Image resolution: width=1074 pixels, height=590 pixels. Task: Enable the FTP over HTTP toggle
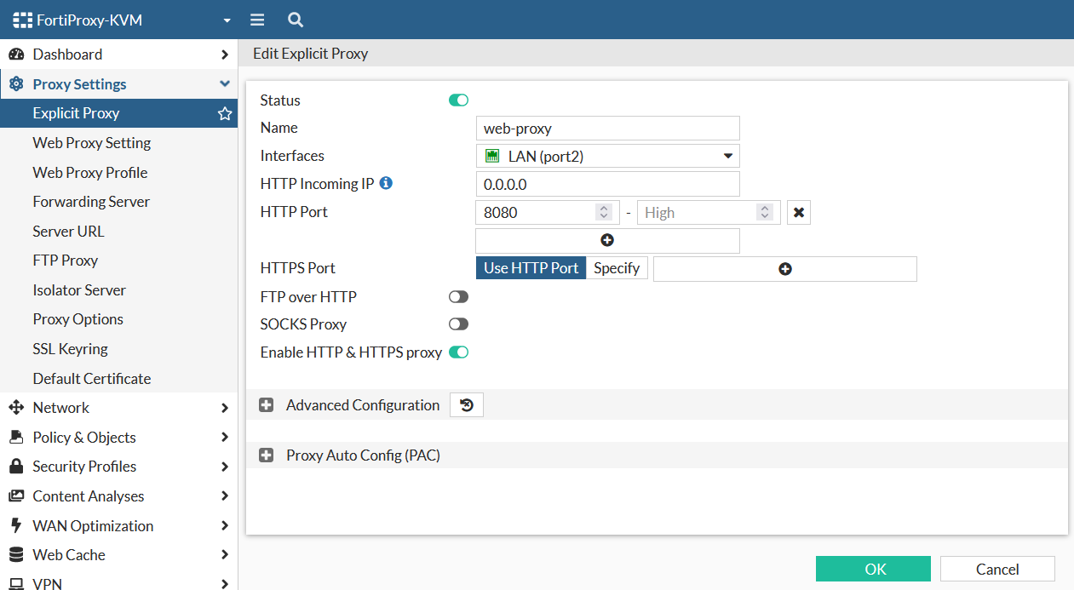pos(458,297)
